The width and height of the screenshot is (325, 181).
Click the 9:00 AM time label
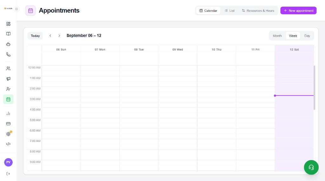pos(35,162)
